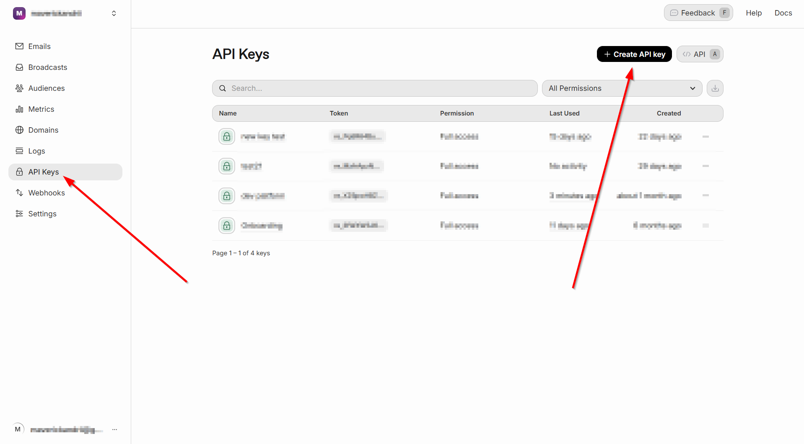View the Metrics page
The image size is (804, 444).
[65, 109]
